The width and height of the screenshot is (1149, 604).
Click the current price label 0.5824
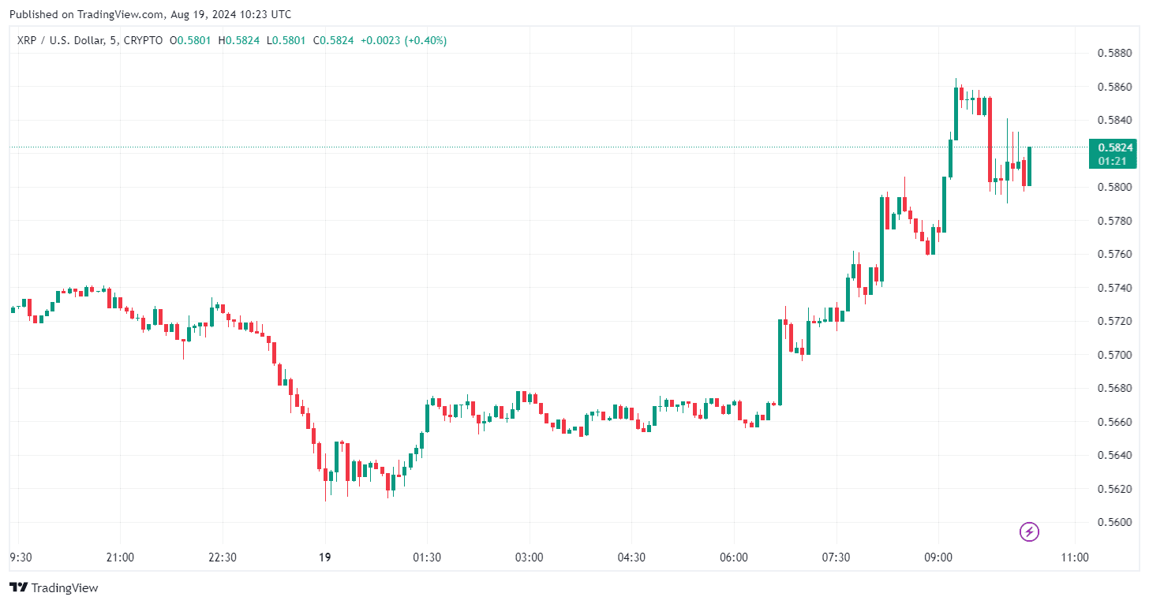click(x=1115, y=147)
